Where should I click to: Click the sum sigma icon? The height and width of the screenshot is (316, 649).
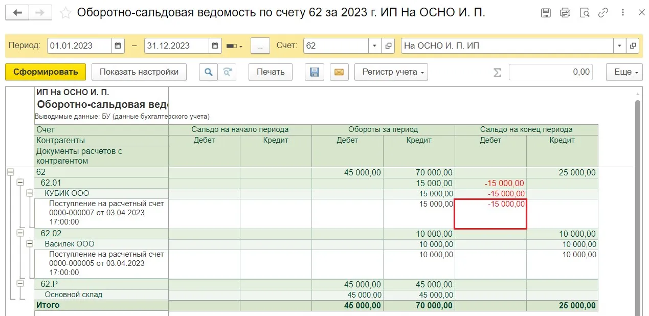coord(497,72)
